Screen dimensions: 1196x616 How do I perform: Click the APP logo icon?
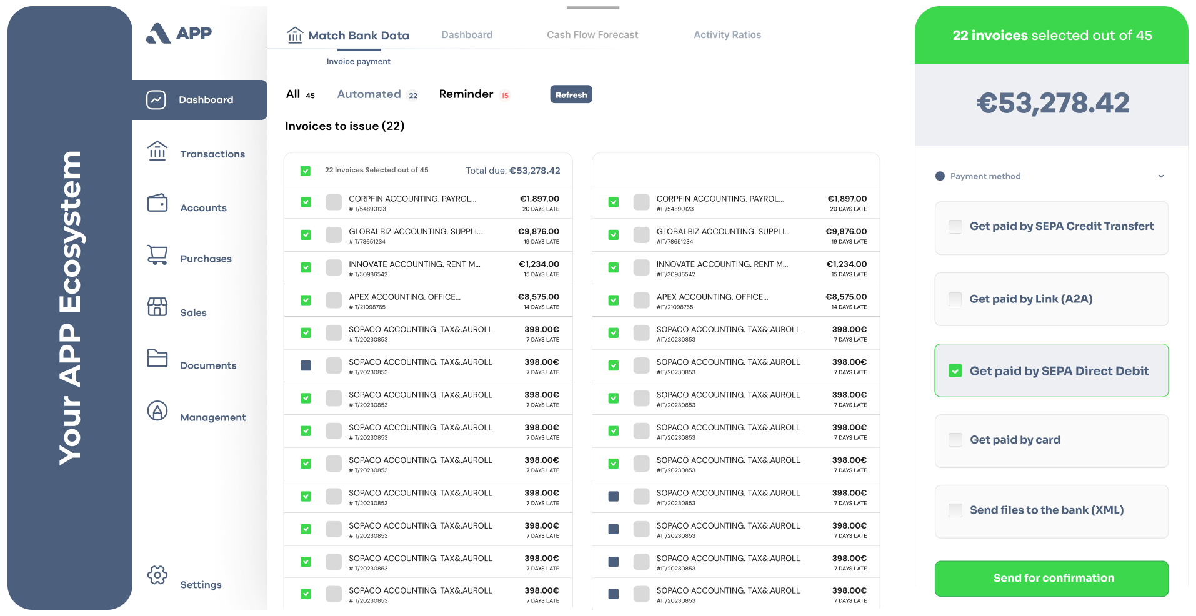tap(159, 34)
